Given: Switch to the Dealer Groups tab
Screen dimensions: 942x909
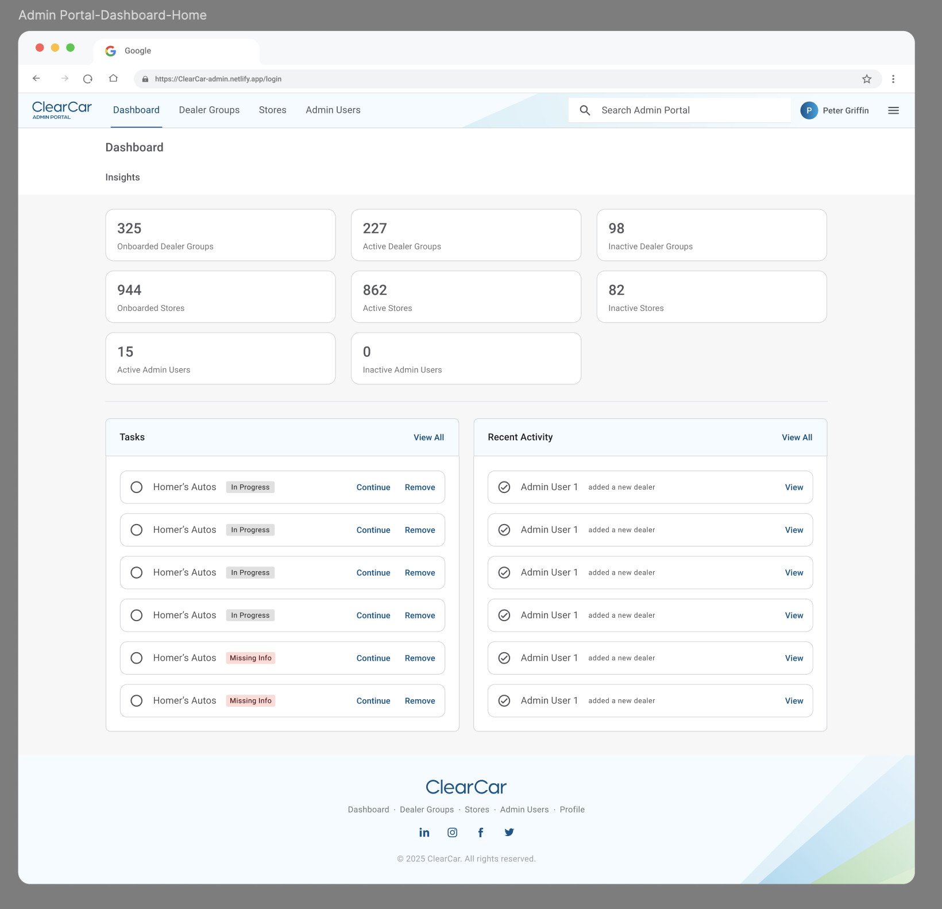Looking at the screenshot, I should [x=209, y=110].
